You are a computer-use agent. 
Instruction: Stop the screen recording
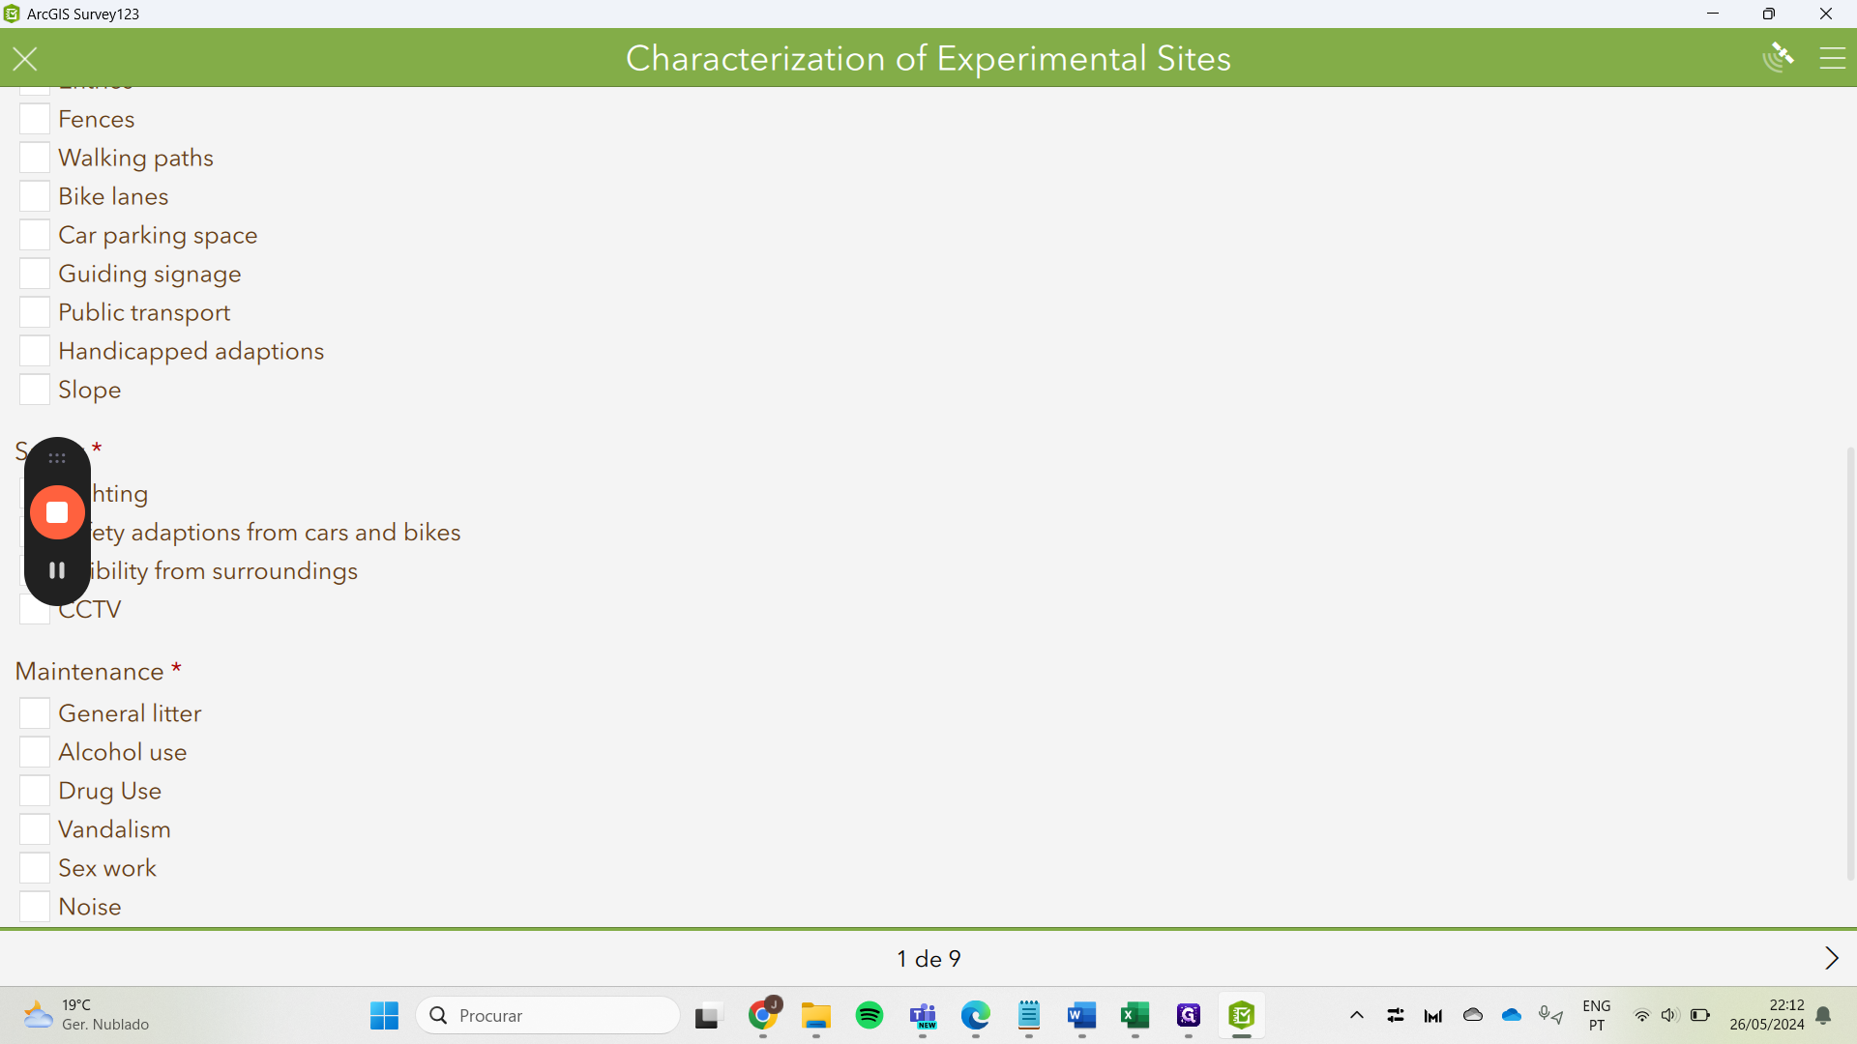[57, 512]
